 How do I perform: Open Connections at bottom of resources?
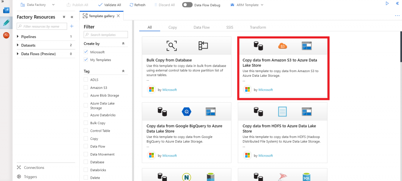coord(34,168)
